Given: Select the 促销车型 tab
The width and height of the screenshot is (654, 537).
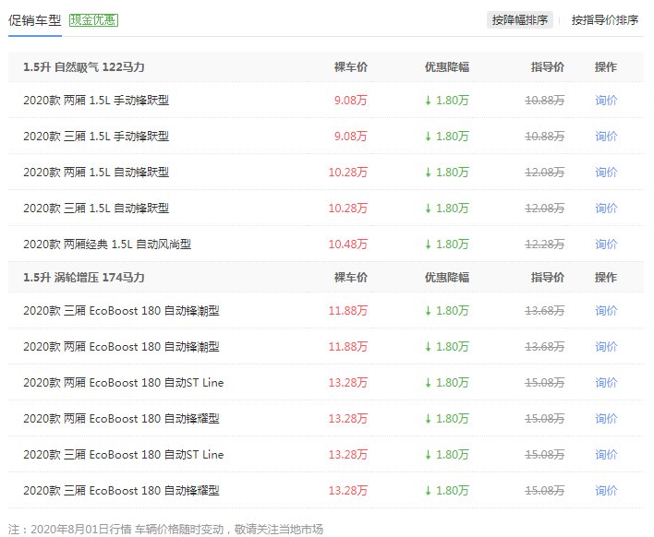Looking at the screenshot, I should 34,20.
